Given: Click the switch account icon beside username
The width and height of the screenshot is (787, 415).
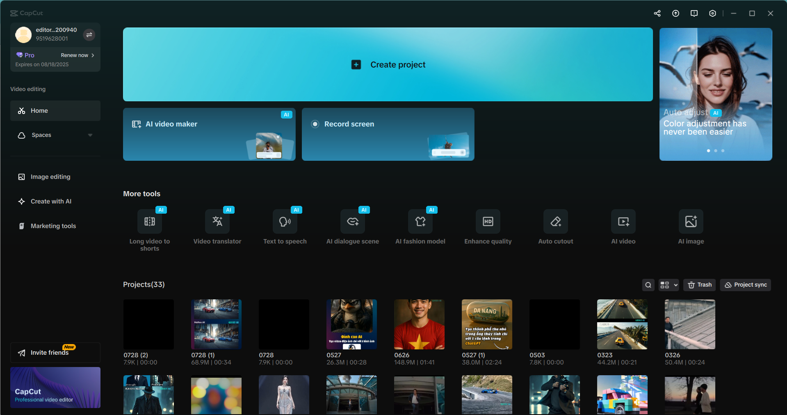Looking at the screenshot, I should pyautogui.click(x=89, y=35).
